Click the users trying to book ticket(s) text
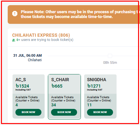The height and width of the screenshot is (125, 140). pos(45,40)
